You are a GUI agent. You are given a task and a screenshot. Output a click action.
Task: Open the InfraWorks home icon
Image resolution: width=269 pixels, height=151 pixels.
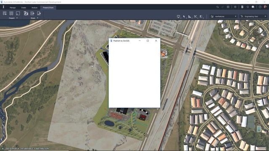click(x=3, y=7)
